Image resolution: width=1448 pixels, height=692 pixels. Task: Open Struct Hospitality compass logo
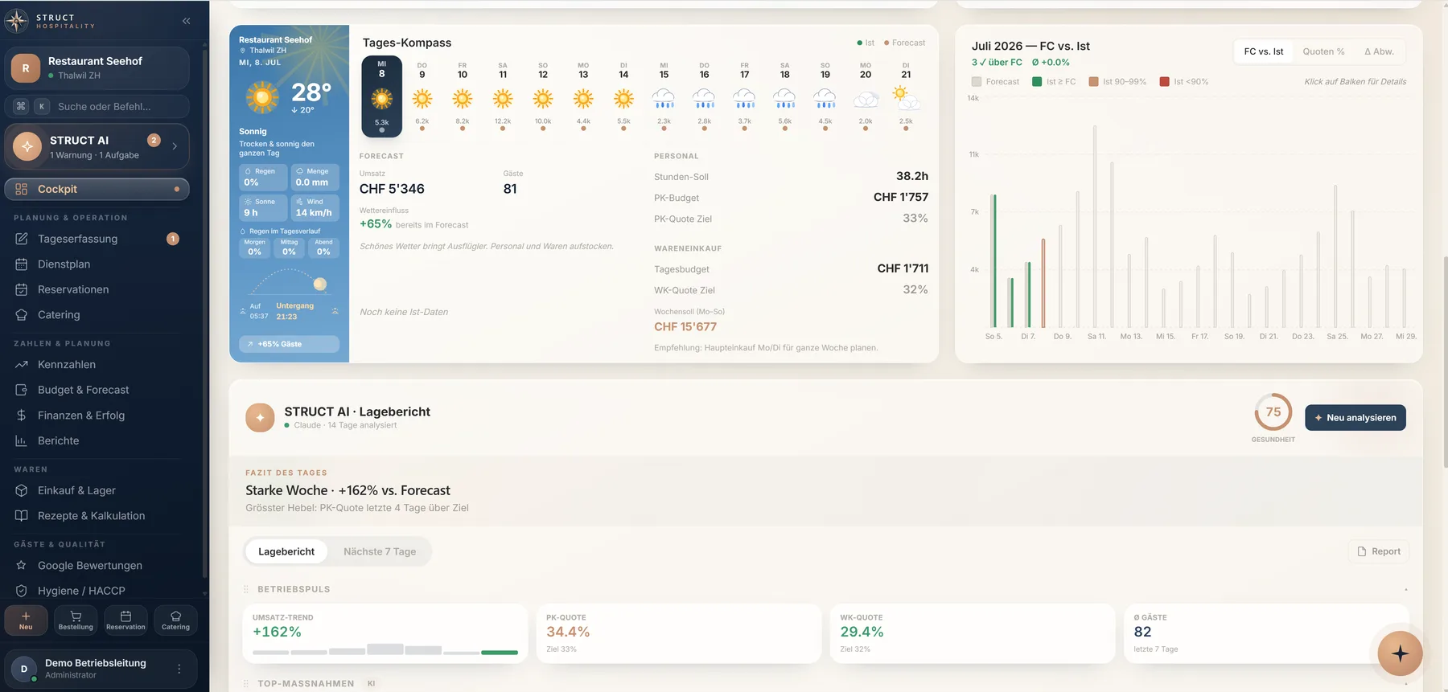16,21
